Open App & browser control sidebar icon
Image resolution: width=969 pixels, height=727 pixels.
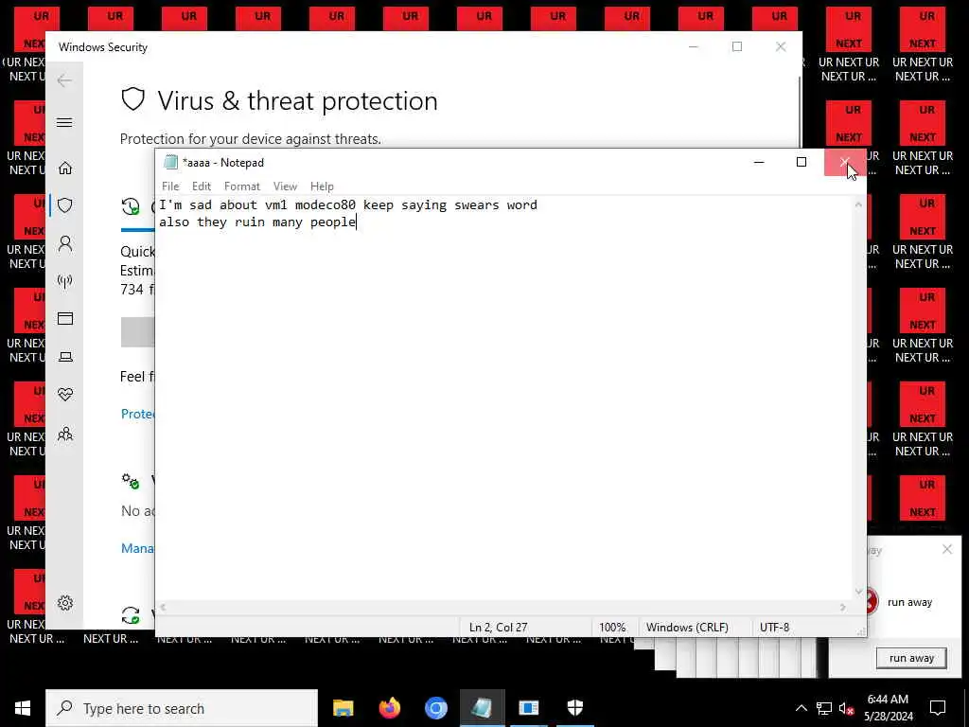click(65, 318)
